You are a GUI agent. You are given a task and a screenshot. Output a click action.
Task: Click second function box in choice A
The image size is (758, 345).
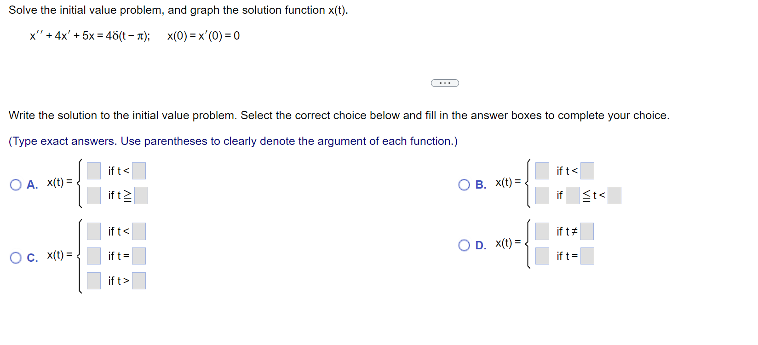tap(94, 195)
